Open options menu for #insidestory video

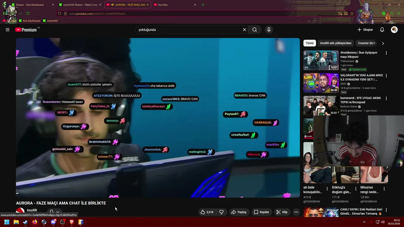pyautogui.click(x=386, y=53)
